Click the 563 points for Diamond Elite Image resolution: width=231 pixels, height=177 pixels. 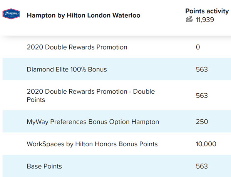click(x=202, y=69)
